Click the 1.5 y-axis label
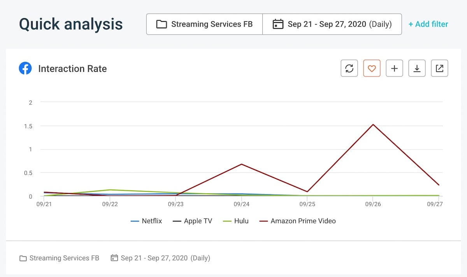Viewport: 467px width, 277px height. pos(28,126)
